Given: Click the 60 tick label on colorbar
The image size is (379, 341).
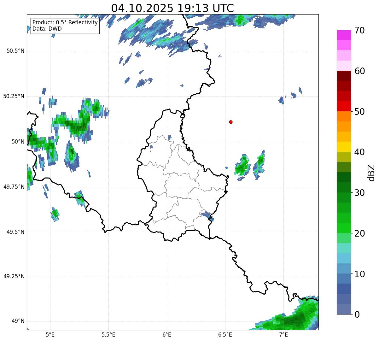Looking at the screenshot, I should [359, 71].
